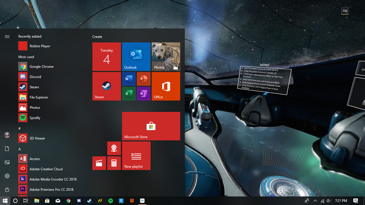Screen dimensions: 365x205
Task: Open the Action Center notifications
Action: [x=356, y=201]
